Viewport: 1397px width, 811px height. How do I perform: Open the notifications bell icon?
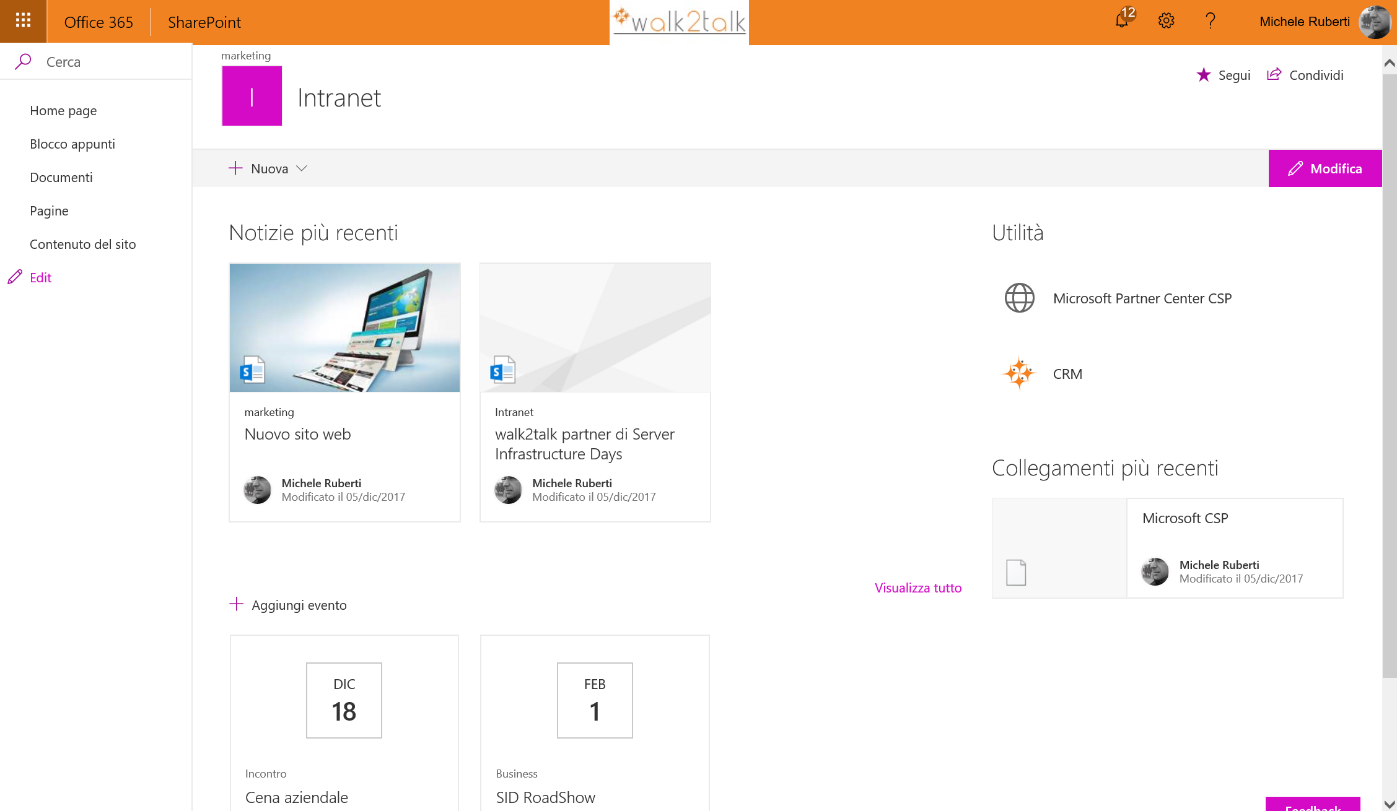click(1122, 21)
